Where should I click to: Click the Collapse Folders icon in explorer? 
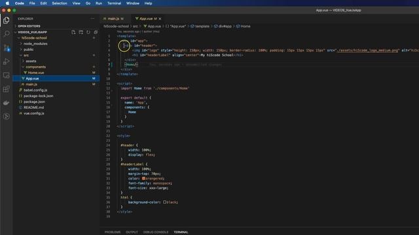point(96,32)
